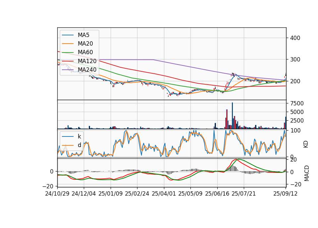Select the MA20 legend label
This screenshot has width=318, height=228.
tap(85, 44)
